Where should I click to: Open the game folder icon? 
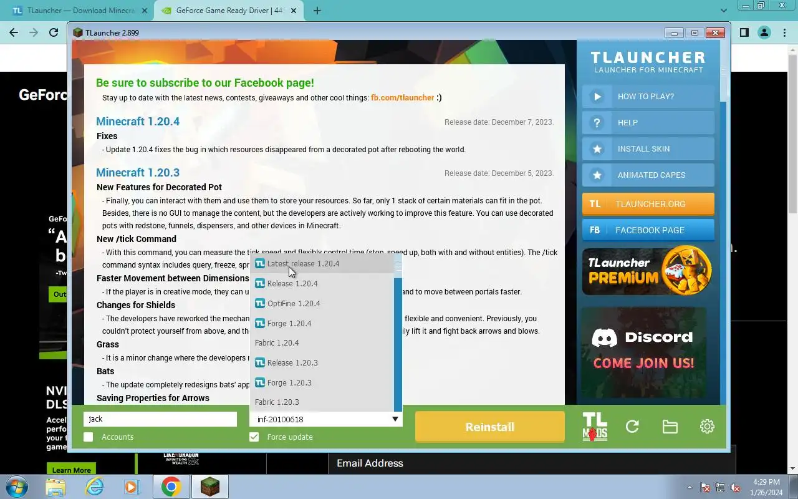[670, 427]
